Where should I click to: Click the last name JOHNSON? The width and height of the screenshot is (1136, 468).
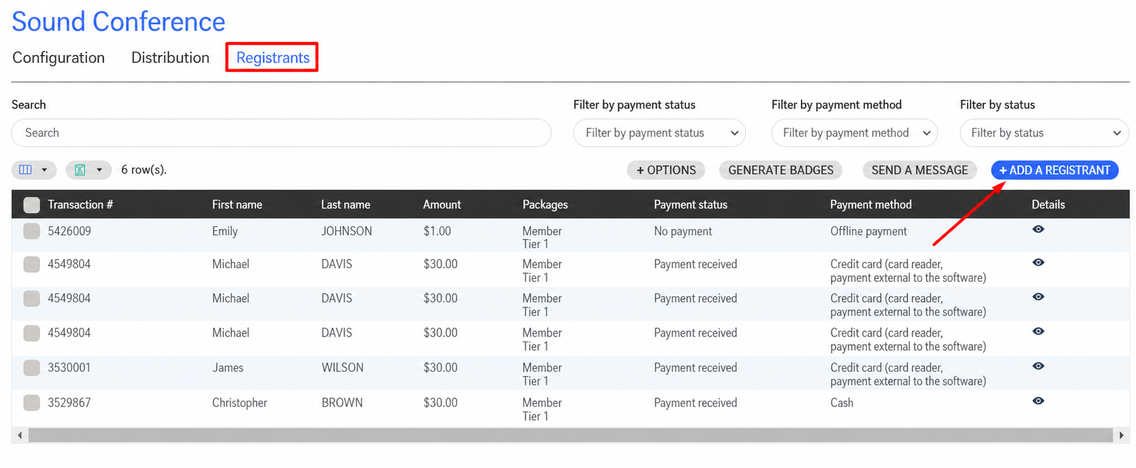[347, 231]
